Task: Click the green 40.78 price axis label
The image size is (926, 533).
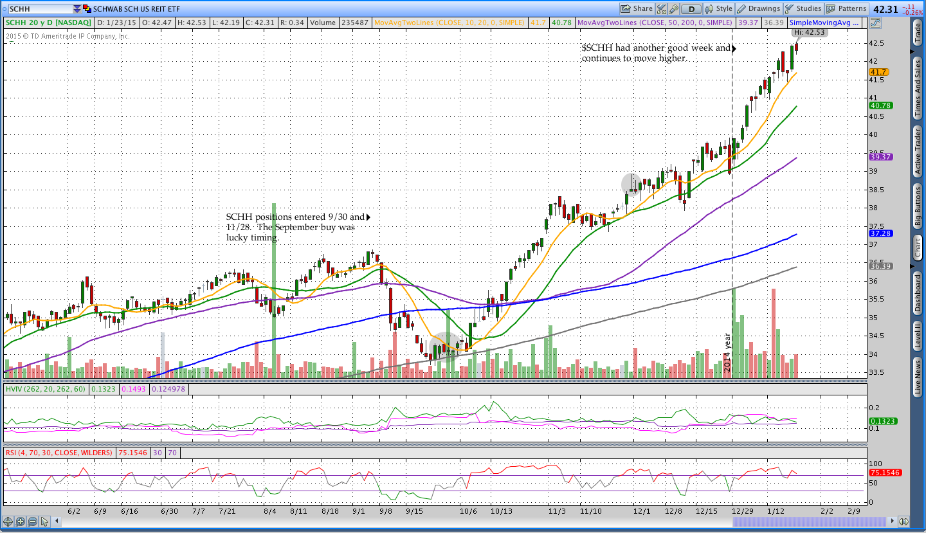Action: pos(880,105)
